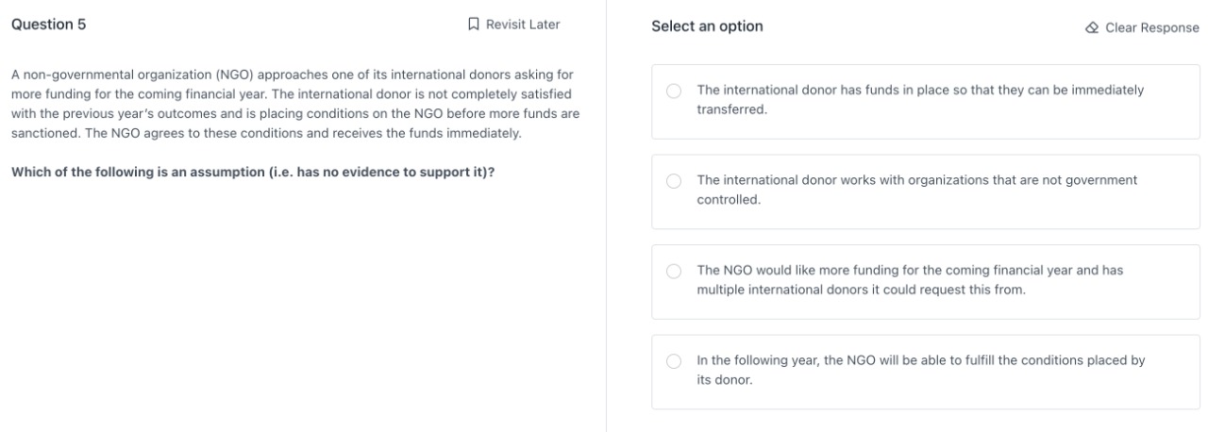
Task: Click the 'Question 5' heading
Action: 48,25
